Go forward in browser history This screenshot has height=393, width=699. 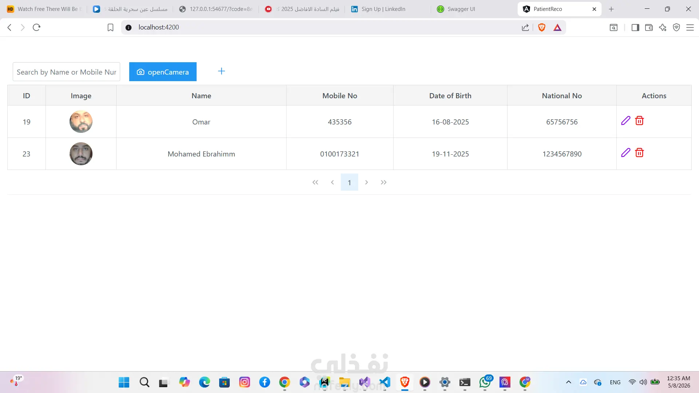click(x=23, y=27)
